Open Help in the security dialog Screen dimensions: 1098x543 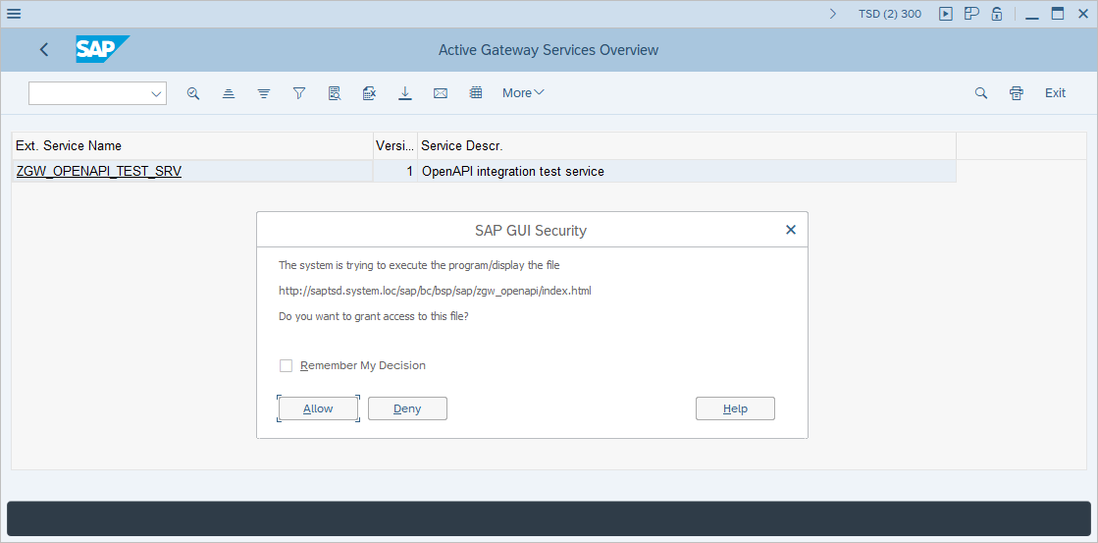(x=735, y=408)
